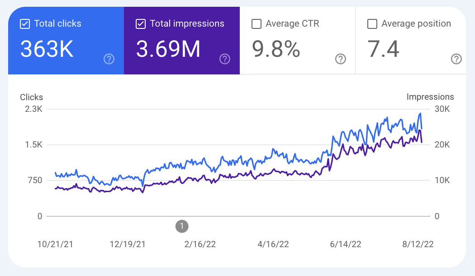View help info for Average CTR metric
475x276 pixels.
[340, 59]
